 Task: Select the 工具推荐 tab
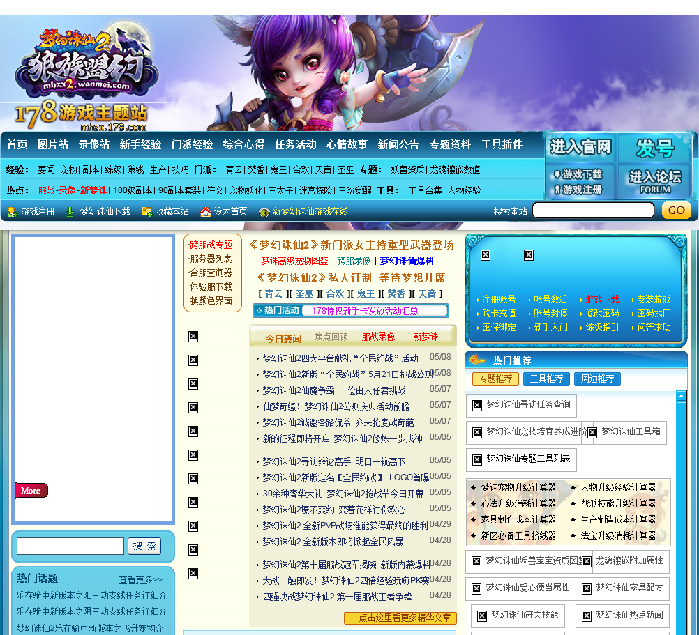546,379
